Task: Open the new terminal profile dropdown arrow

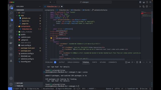Action: point(134,62)
